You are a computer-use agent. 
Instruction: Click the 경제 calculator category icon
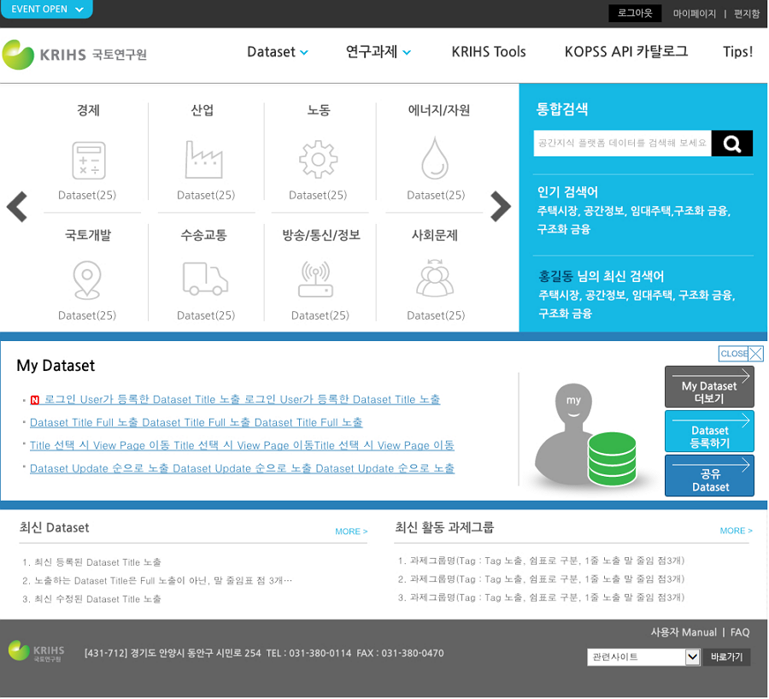pyautogui.click(x=88, y=160)
